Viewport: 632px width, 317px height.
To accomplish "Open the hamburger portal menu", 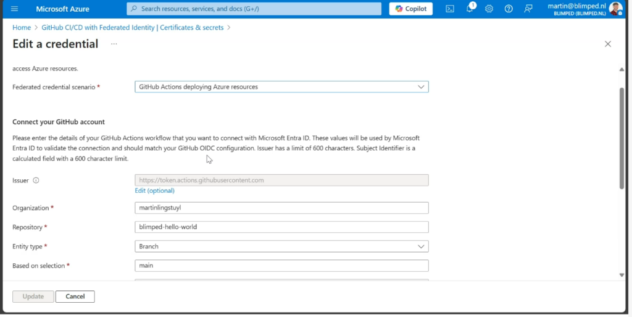I will tap(15, 9).
